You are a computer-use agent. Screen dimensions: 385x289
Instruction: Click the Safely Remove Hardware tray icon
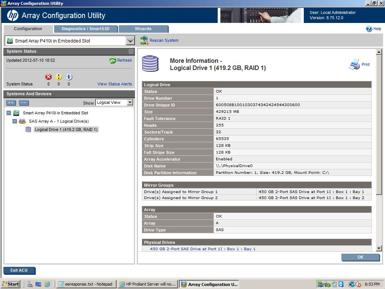[x=327, y=284]
